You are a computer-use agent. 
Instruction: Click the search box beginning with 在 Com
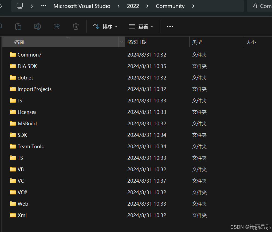click(x=259, y=6)
